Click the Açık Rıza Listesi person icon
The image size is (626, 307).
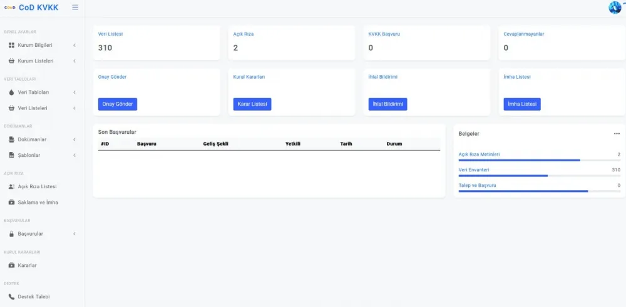(11, 186)
